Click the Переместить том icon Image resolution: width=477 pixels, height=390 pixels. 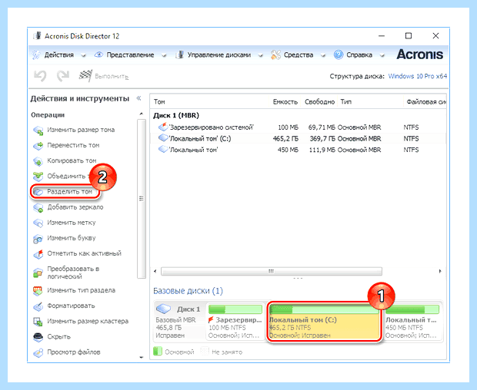38,145
